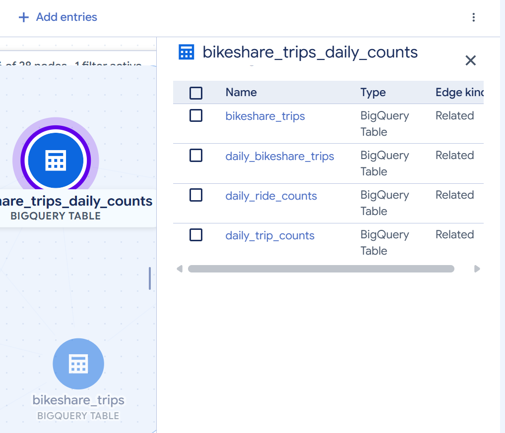Click Related edge kind in bikeshare_trips row
The image size is (505, 433).
[455, 115]
